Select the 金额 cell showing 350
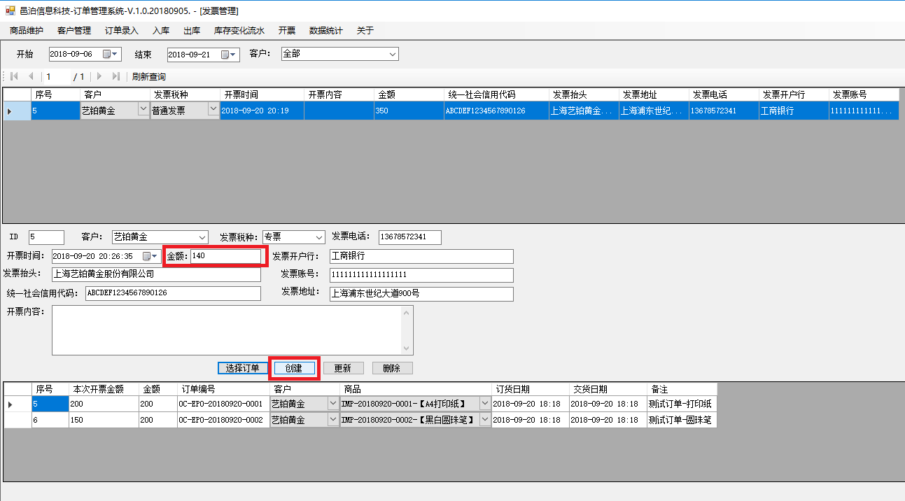 coord(409,111)
